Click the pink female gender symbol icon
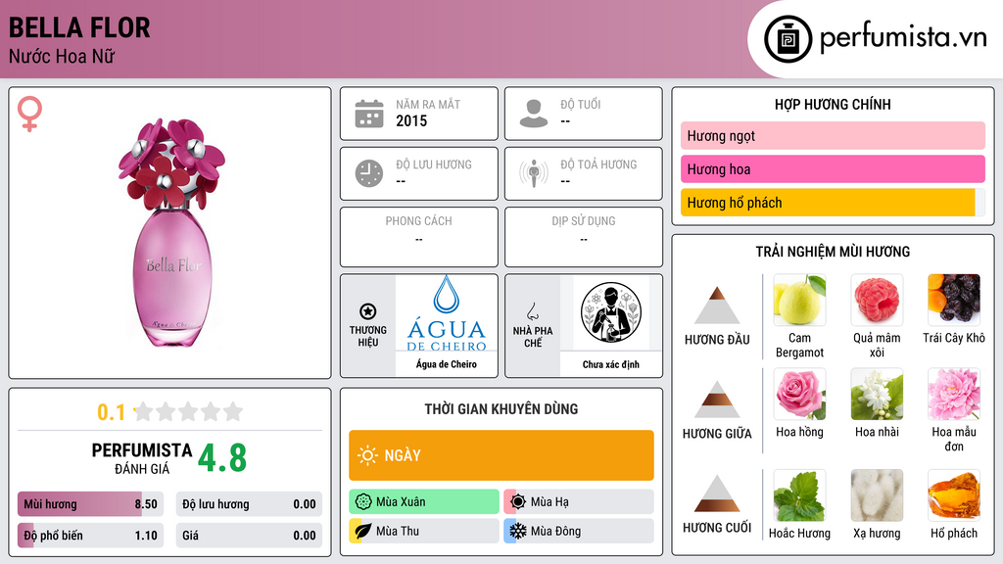The image size is (1003, 564). tap(29, 114)
